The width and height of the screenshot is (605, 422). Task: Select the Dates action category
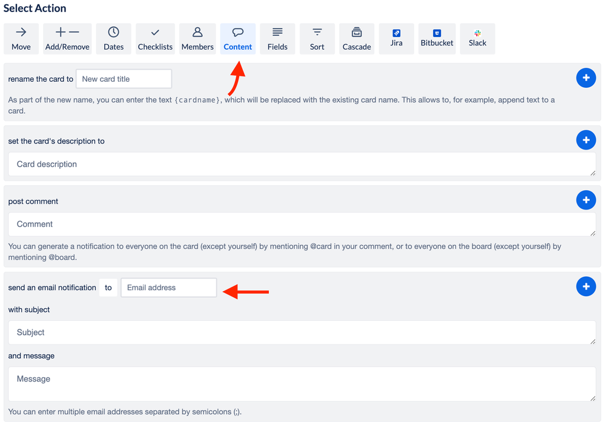113,38
